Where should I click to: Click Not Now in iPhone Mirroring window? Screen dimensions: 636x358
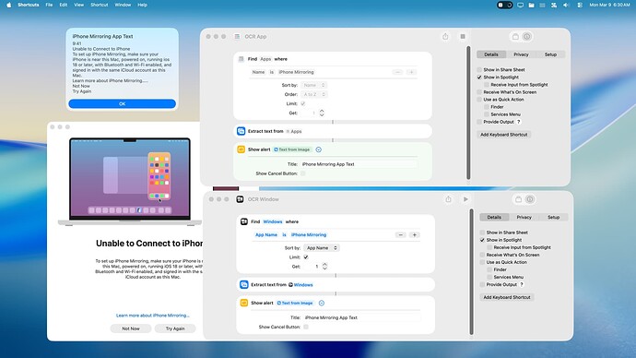[x=131, y=328]
